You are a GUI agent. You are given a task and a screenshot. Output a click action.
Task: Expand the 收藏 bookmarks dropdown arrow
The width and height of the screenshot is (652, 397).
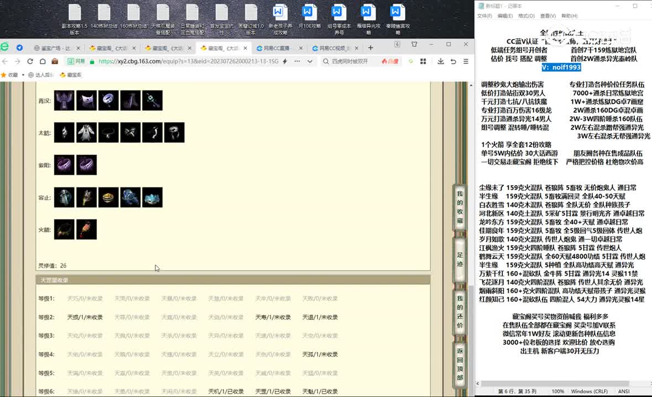coord(23,75)
